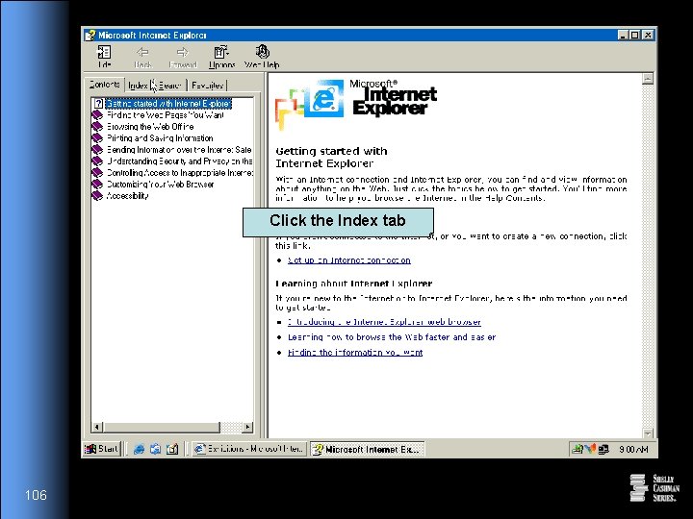Screen dimensions: 693x519
Task: Click the contents horizontal scrollbar thumb
Action: [162, 427]
